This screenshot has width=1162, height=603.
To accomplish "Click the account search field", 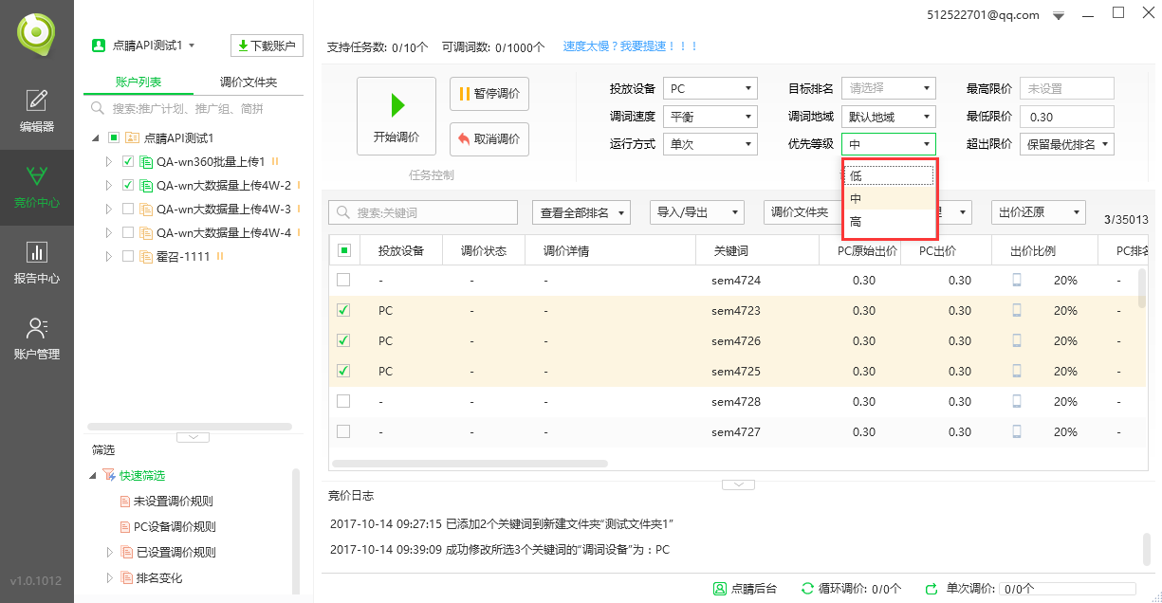I will pos(194,109).
